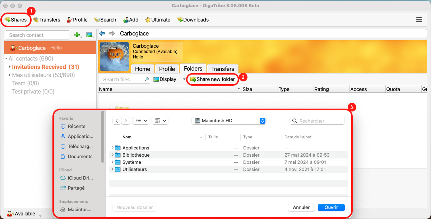Open the Macintosh HD location dropdown
Image resolution: width=431 pixels, height=219 pixels.
pyautogui.click(x=230, y=121)
